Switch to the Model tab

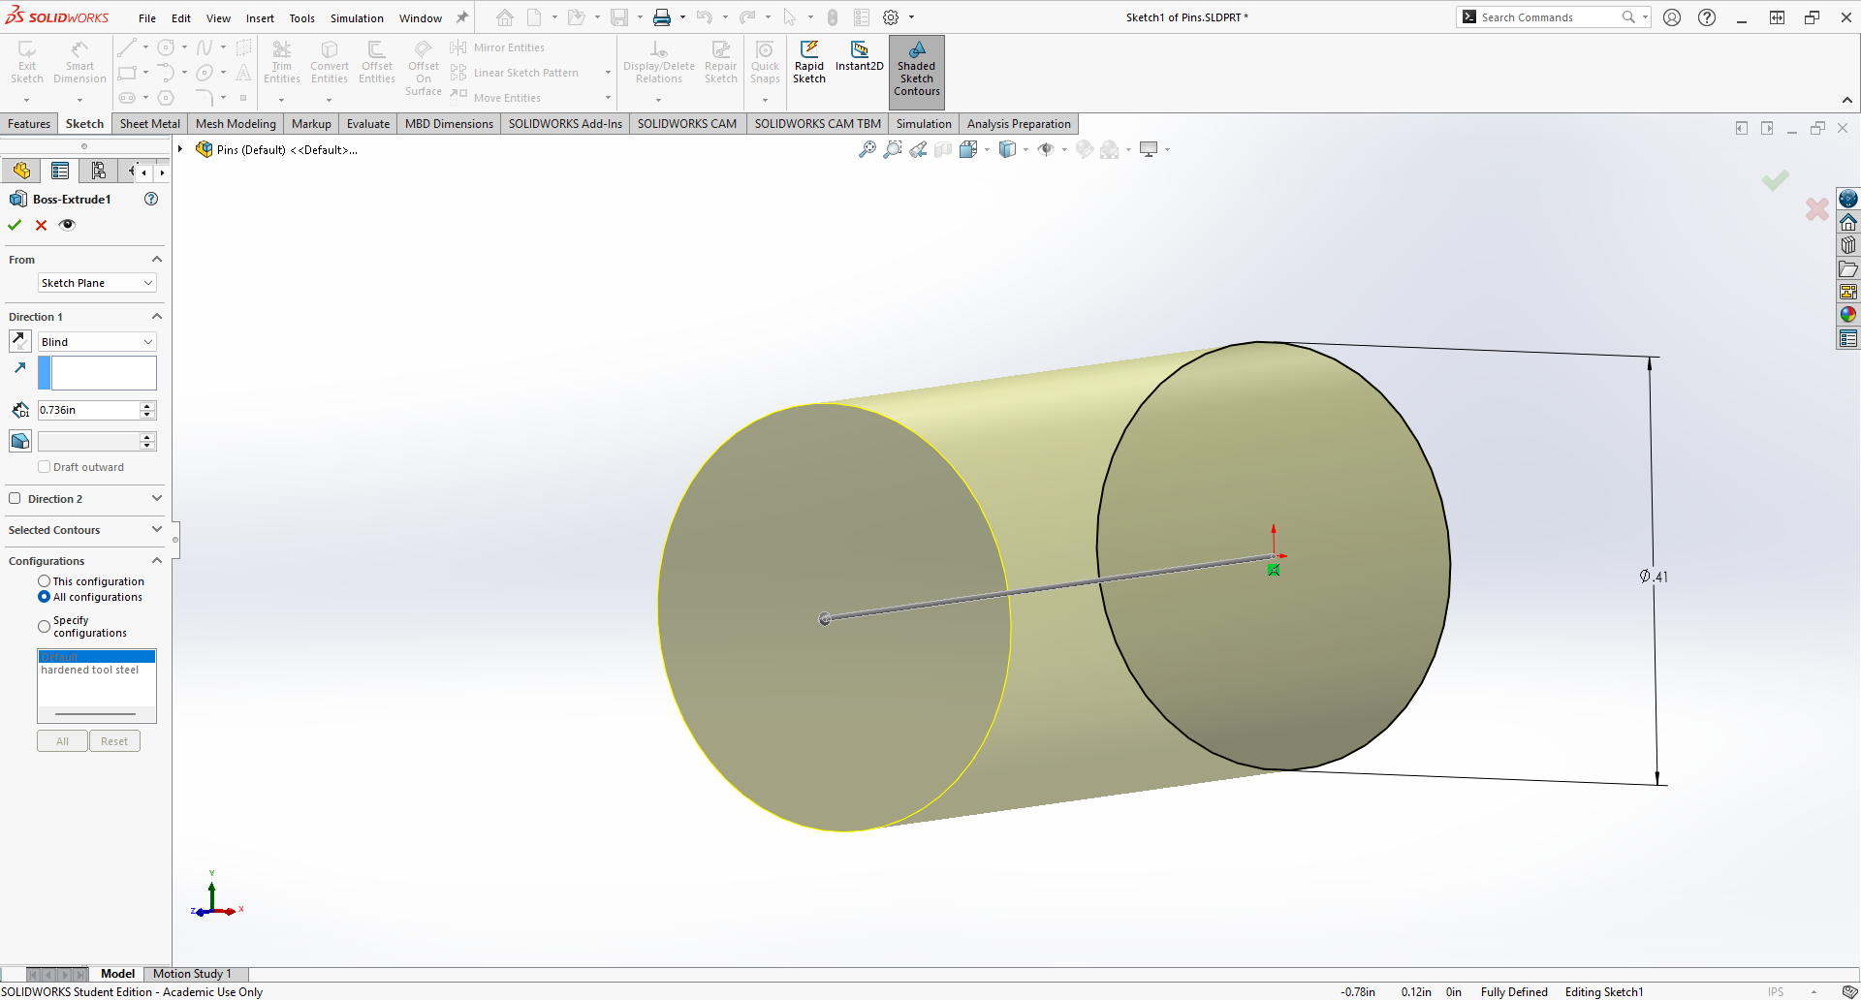[117, 974]
